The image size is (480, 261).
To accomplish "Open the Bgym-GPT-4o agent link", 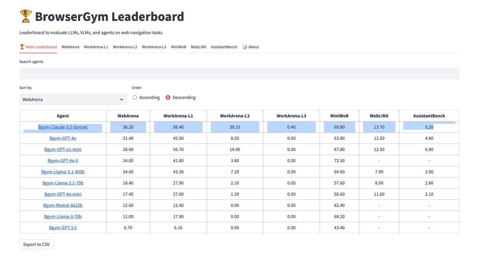I will 63,138.
